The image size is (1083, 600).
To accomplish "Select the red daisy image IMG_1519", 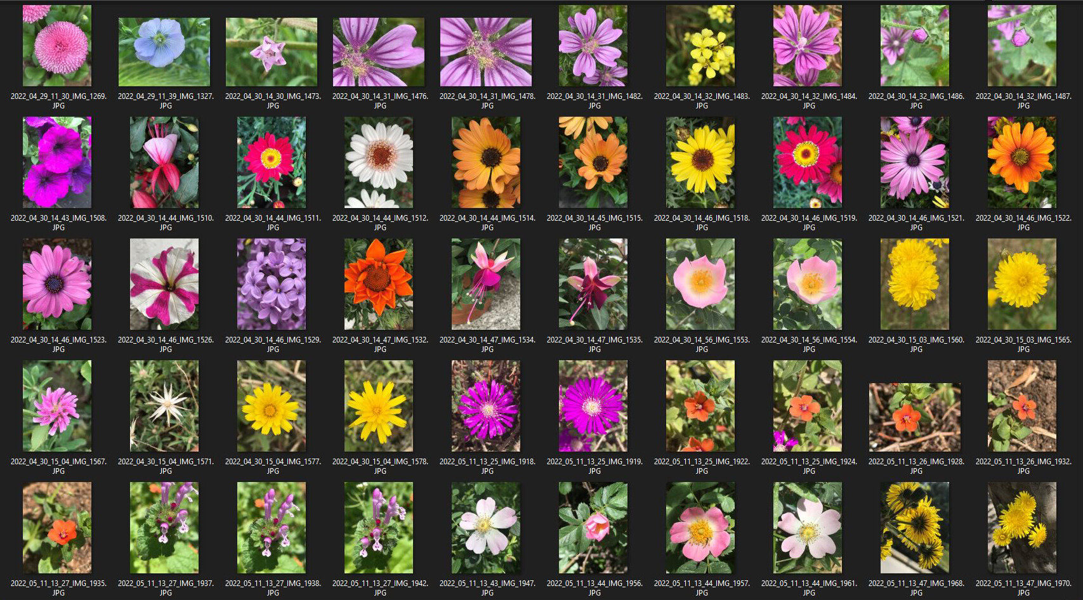I will tap(807, 162).
